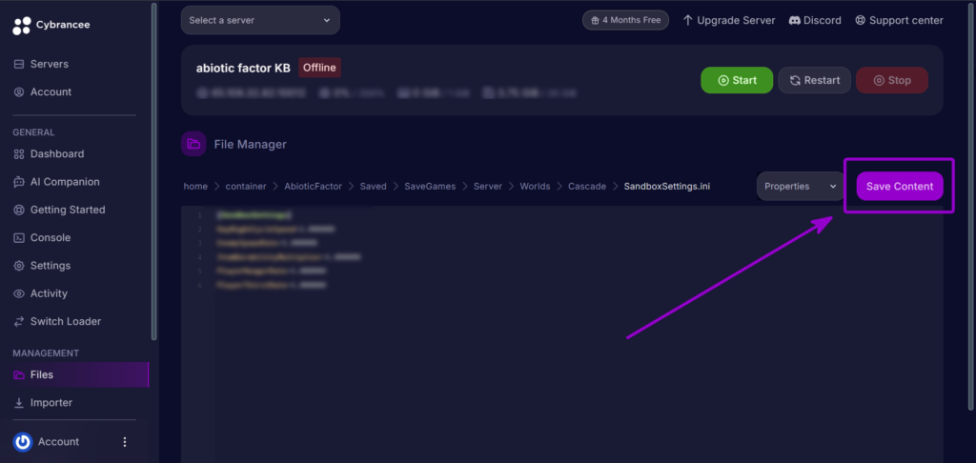Click the Support center lifebuoy icon
Viewport: 976px width, 463px height.
point(861,21)
